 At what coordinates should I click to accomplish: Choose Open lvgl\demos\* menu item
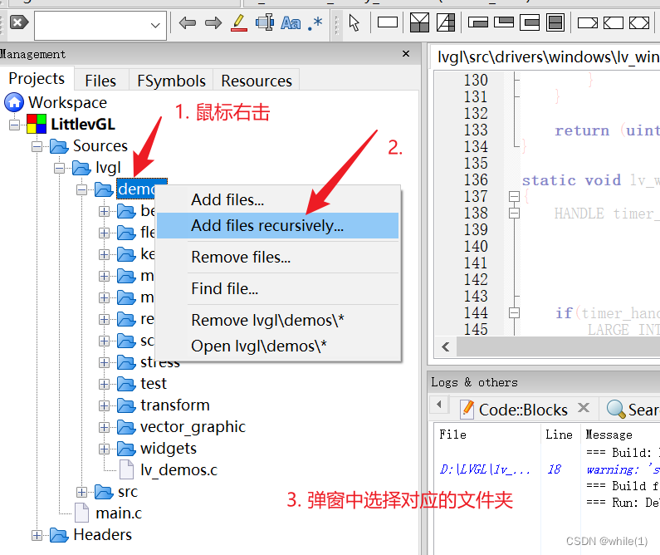pyautogui.click(x=278, y=346)
